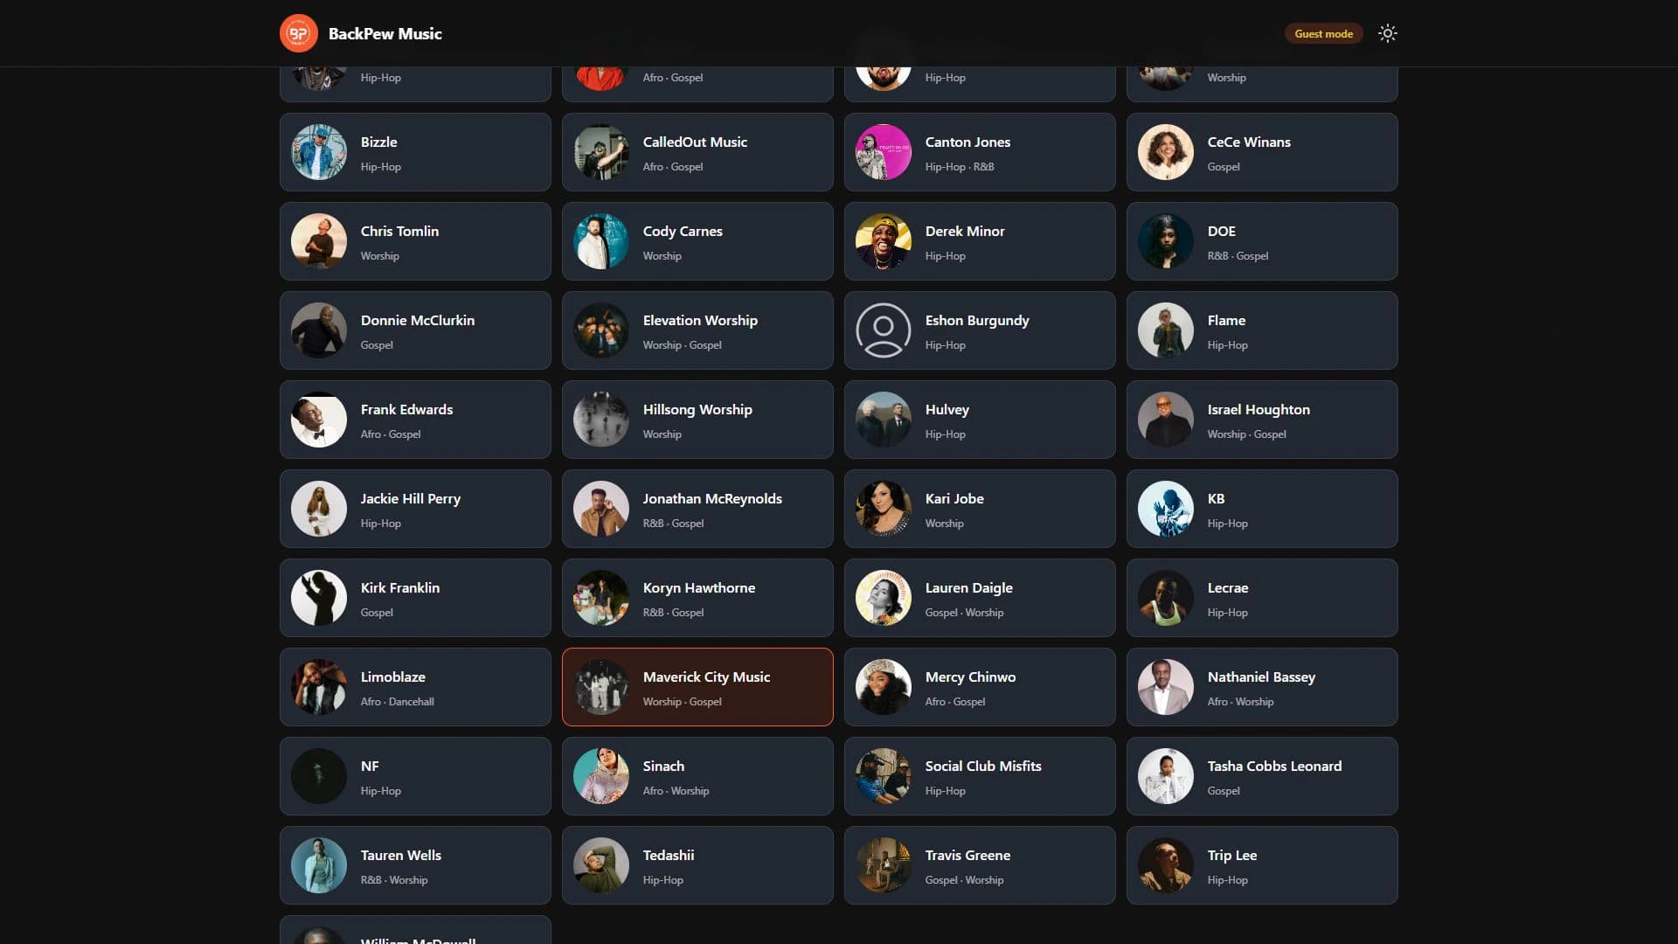This screenshot has width=1678, height=944.
Task: Click Eshon Burgundy's placeholder user icon
Action: click(884, 330)
